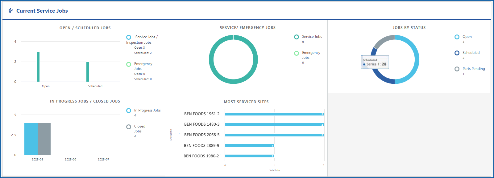This screenshot has width=494, height=178.
Task: Click the BEN FOODS 1961-2 bar
Action: (x=274, y=114)
